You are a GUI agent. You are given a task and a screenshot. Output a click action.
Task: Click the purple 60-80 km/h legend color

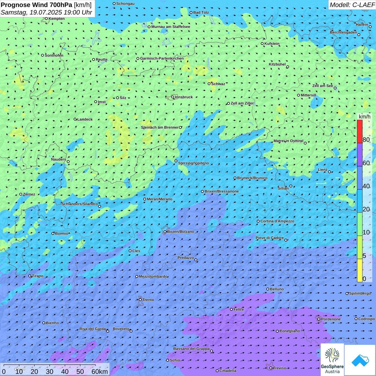360,155
